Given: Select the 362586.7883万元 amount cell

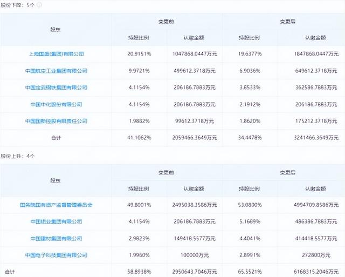Looking at the screenshot, I should point(316,87).
